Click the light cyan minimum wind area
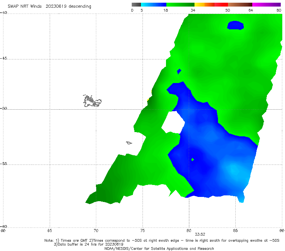 click(235, 170)
